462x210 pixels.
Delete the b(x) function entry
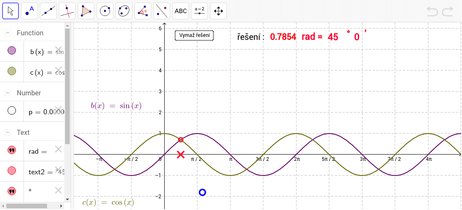(x=58, y=49)
